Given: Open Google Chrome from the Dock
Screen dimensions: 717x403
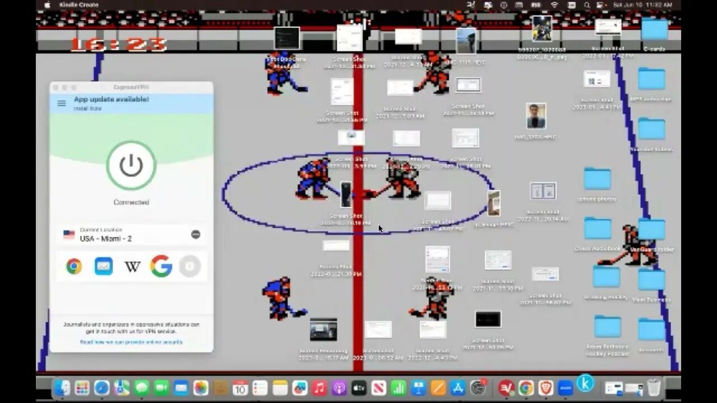Looking at the screenshot, I should 526,388.
